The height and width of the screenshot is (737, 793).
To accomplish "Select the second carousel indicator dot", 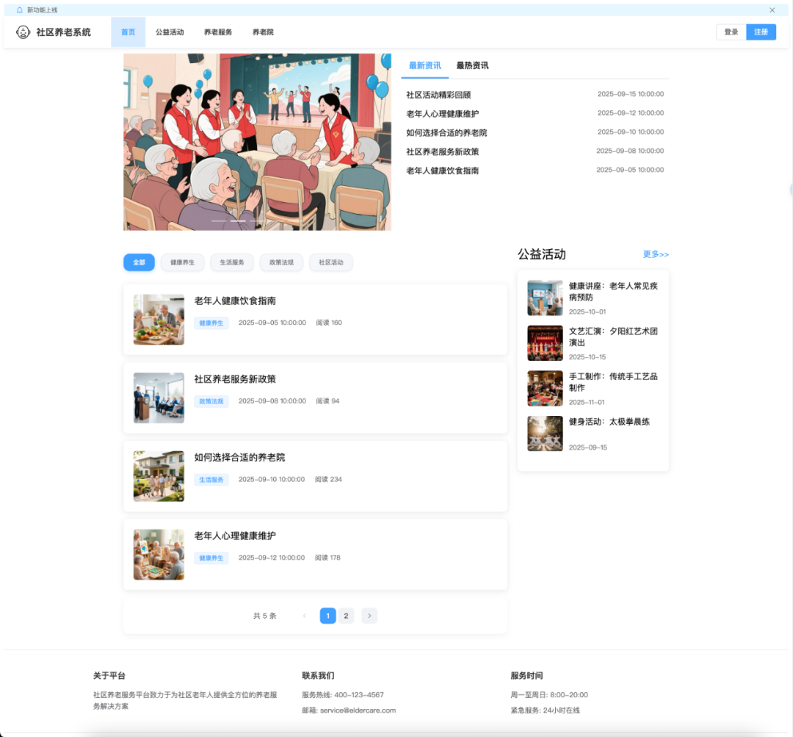I will [238, 220].
